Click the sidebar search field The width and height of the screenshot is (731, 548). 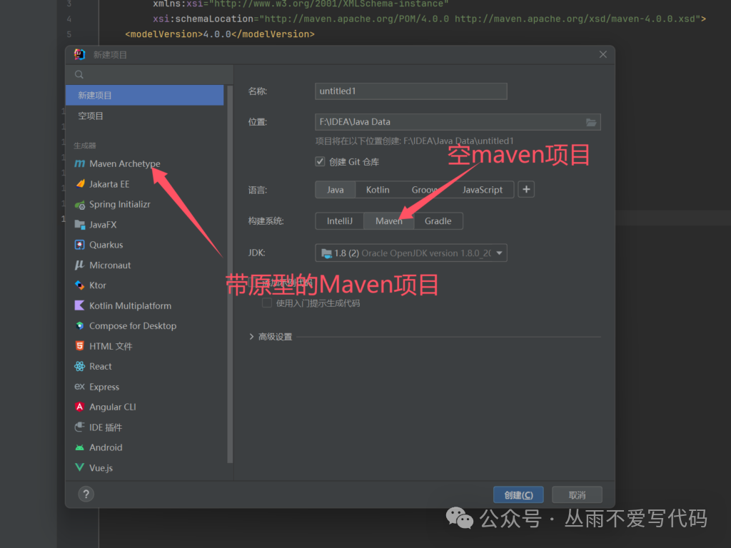point(149,74)
